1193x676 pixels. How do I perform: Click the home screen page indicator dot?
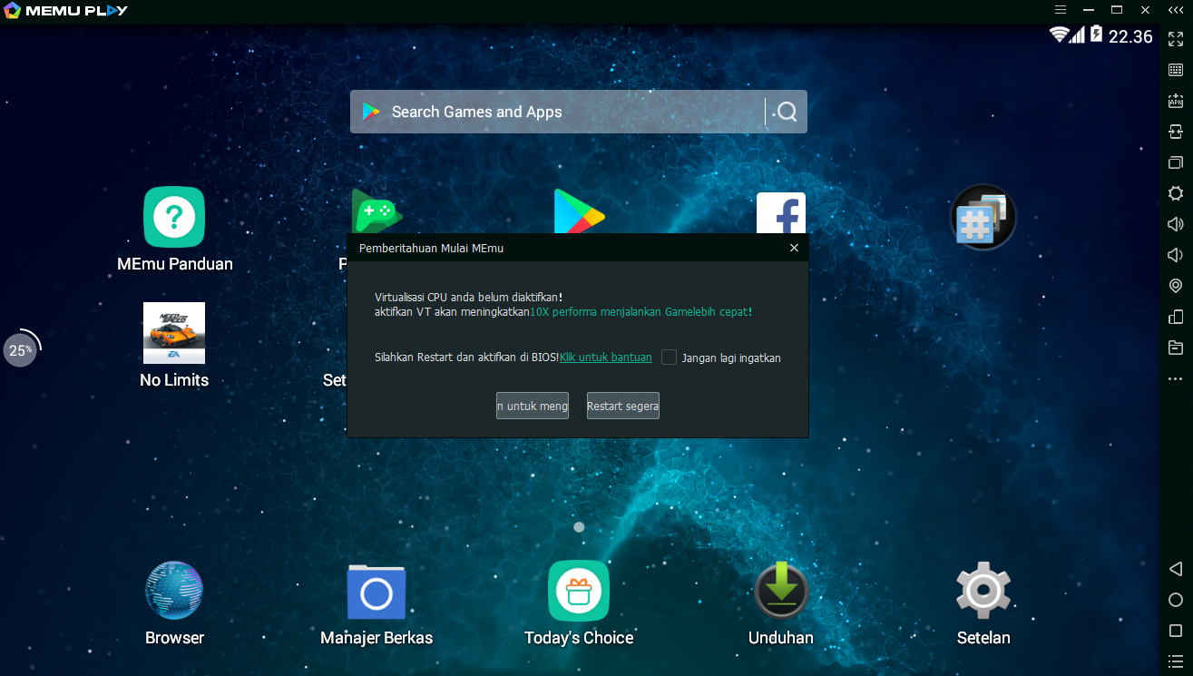(x=579, y=526)
